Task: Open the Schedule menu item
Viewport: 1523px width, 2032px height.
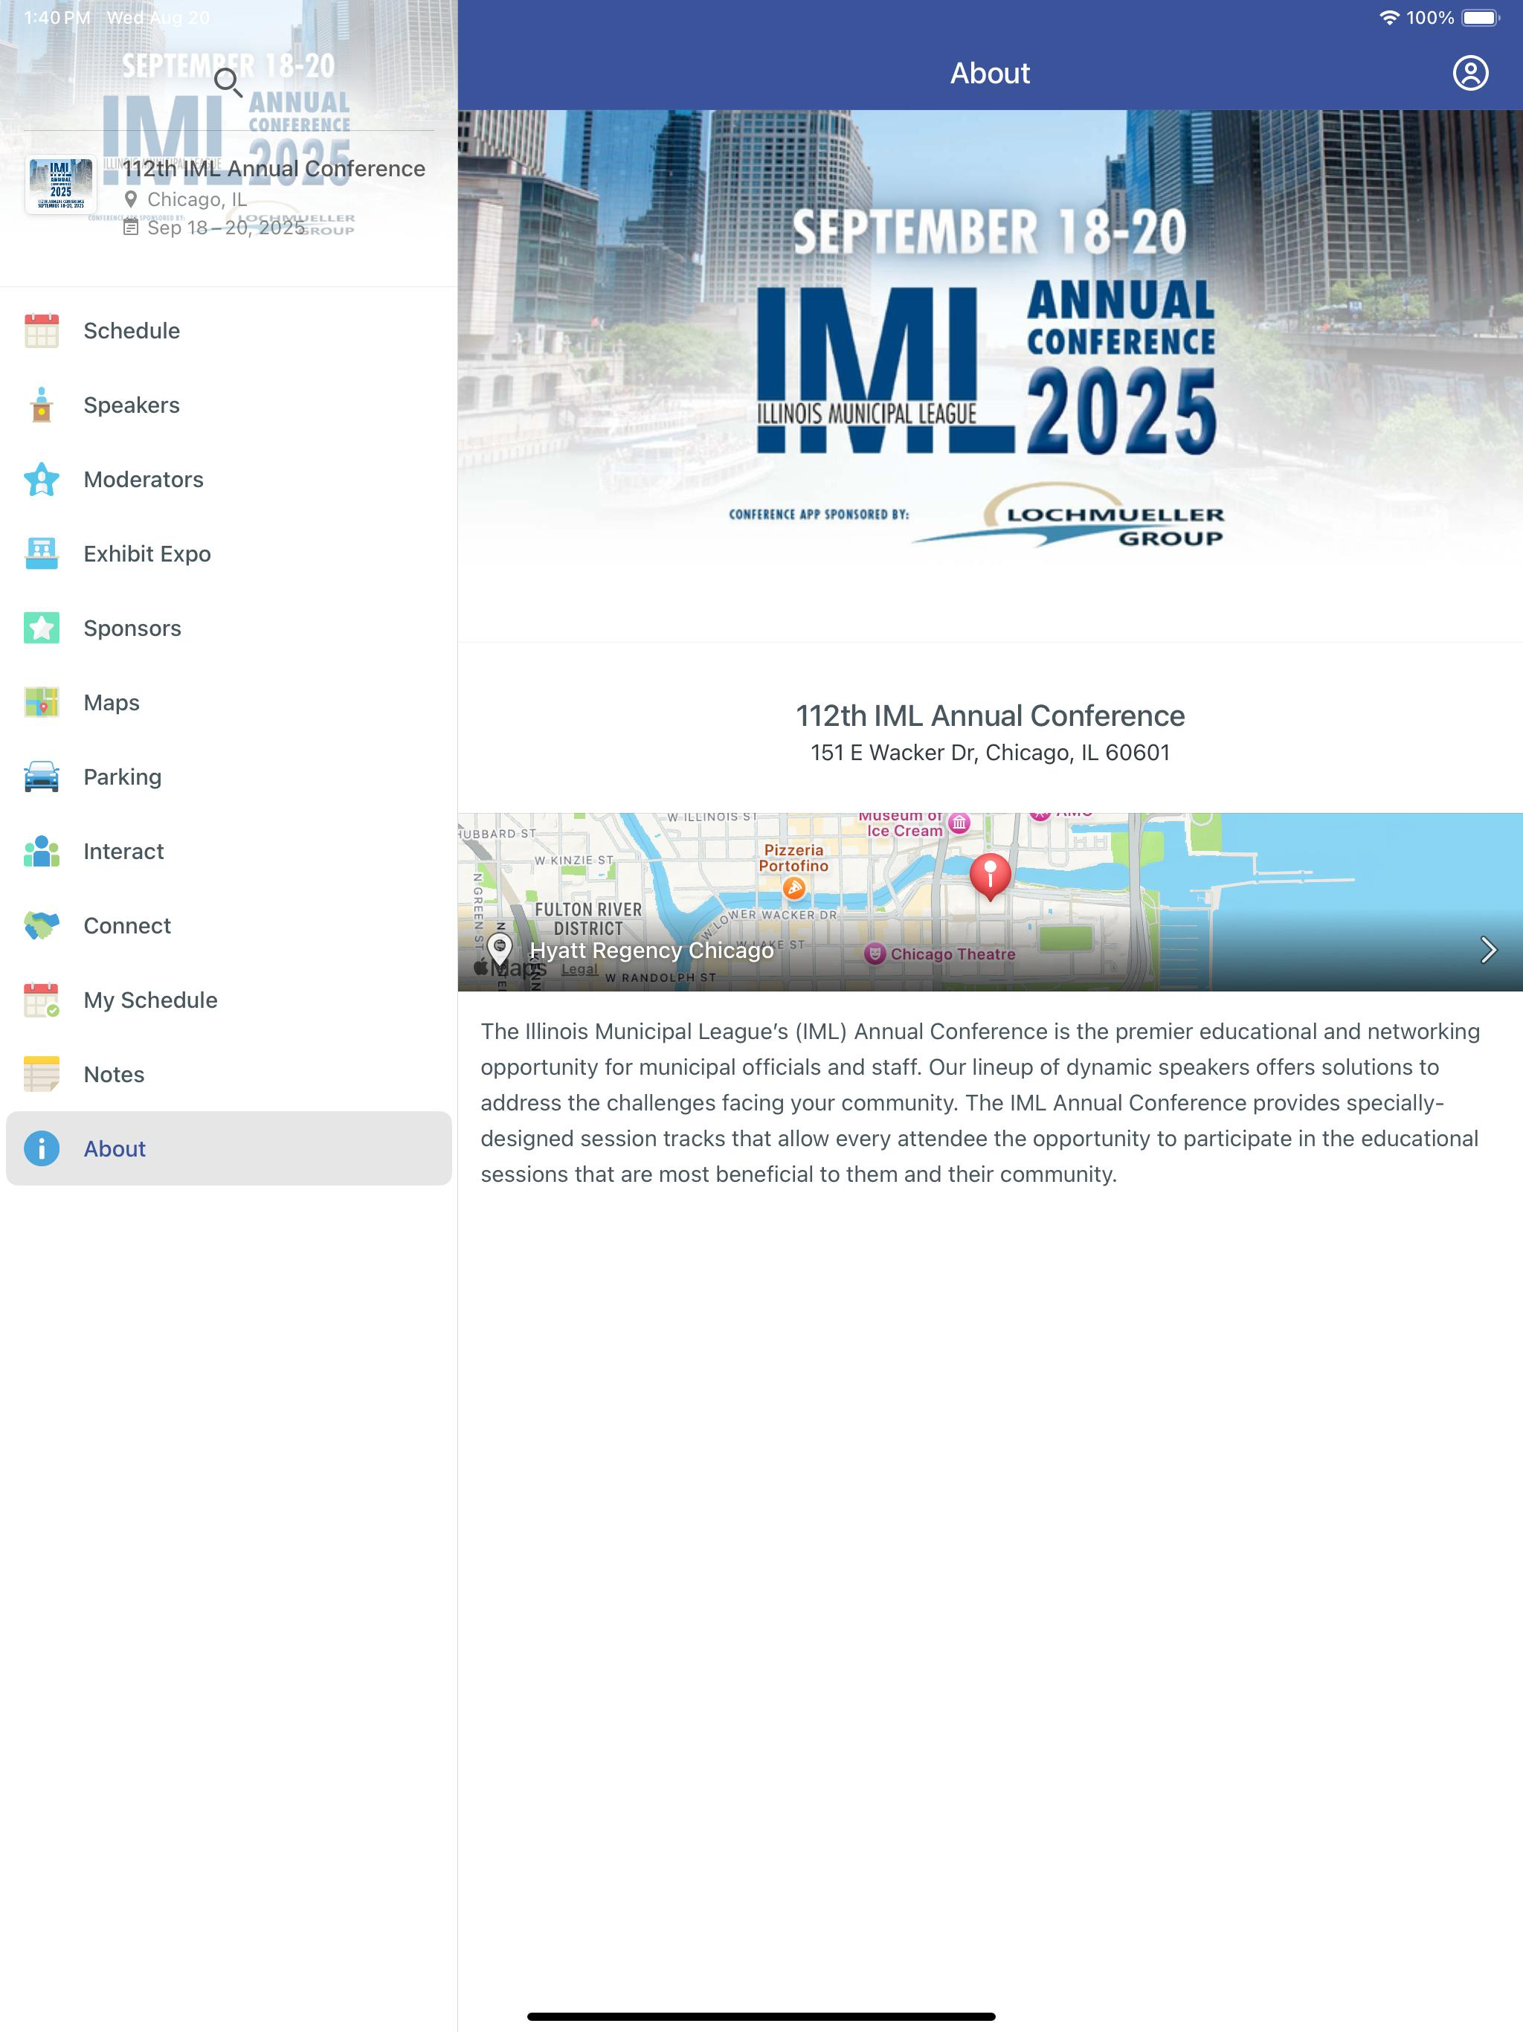Action: [x=229, y=331]
